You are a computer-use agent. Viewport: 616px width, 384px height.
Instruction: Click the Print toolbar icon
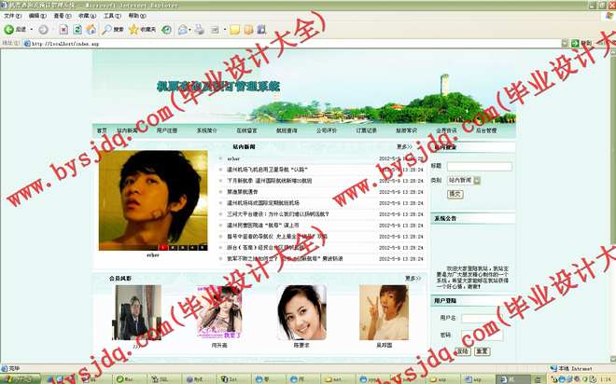tap(200, 30)
